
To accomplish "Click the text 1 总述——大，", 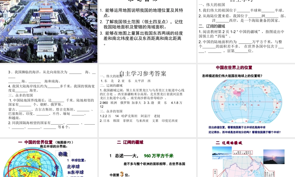I will pos(124,156).
